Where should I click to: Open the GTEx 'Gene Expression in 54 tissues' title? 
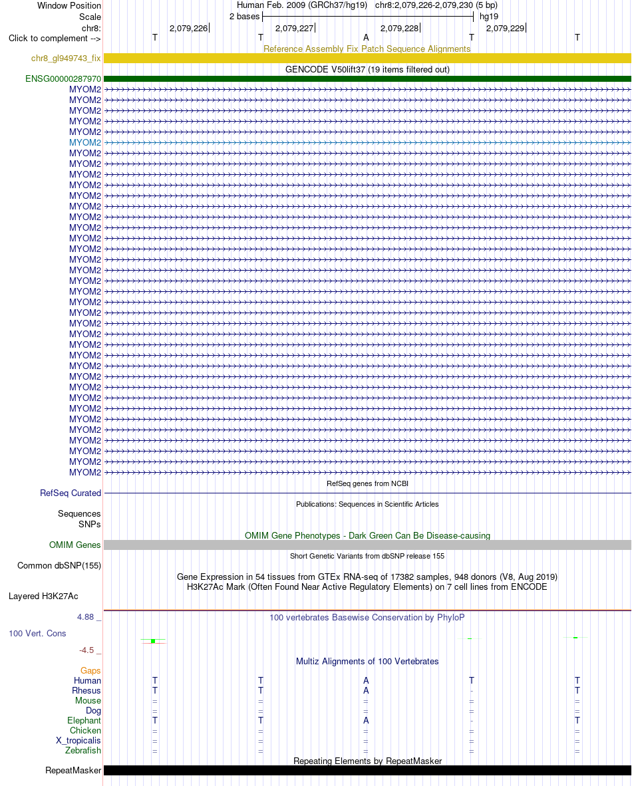(367, 577)
